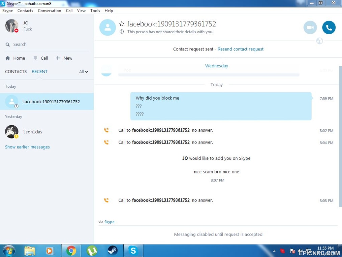Open JO's profile picture in the sidebar

pos(11,26)
